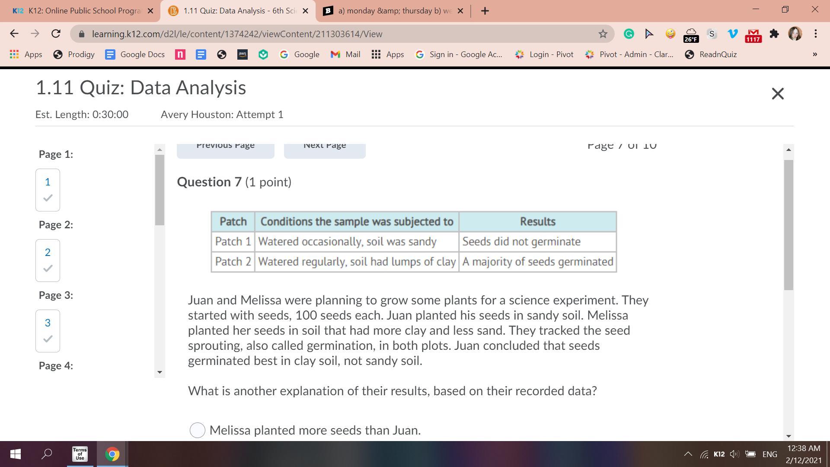Image resolution: width=830 pixels, height=467 pixels.
Task: Click the Grammarly extension icon
Action: click(x=629, y=34)
